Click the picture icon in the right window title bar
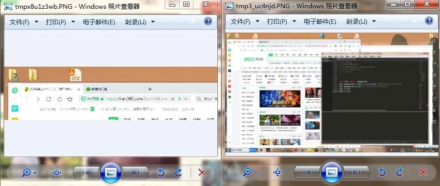This screenshot has height=186, width=440. (x=229, y=6)
